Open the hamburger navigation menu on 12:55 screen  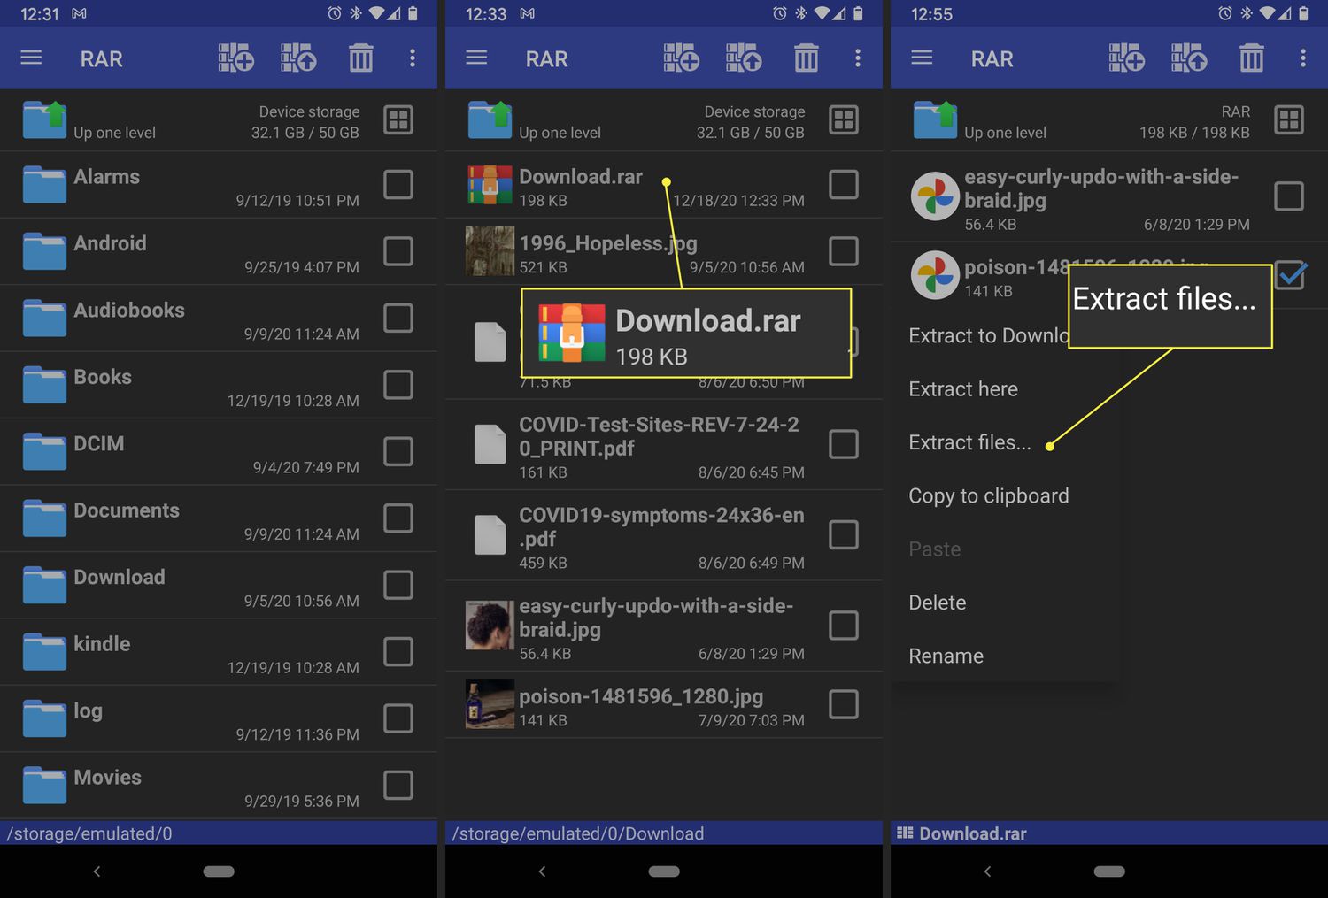tap(922, 58)
